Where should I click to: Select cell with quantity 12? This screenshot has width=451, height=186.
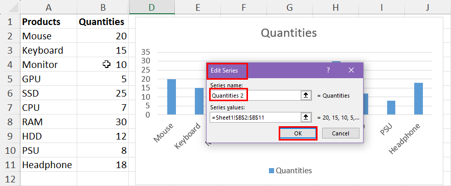click(103, 136)
